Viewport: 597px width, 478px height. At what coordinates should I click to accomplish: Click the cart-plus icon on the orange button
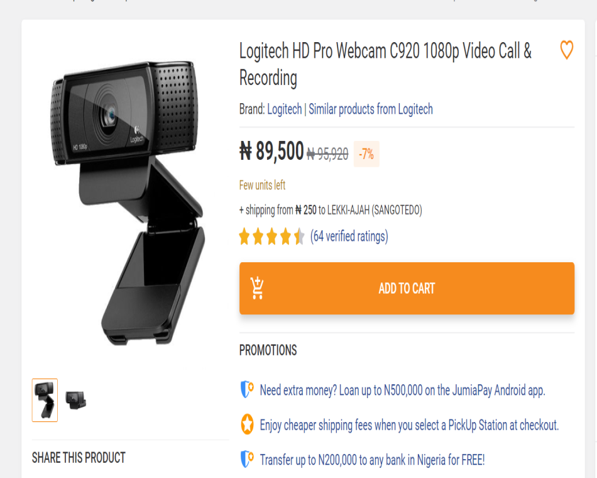coord(257,288)
